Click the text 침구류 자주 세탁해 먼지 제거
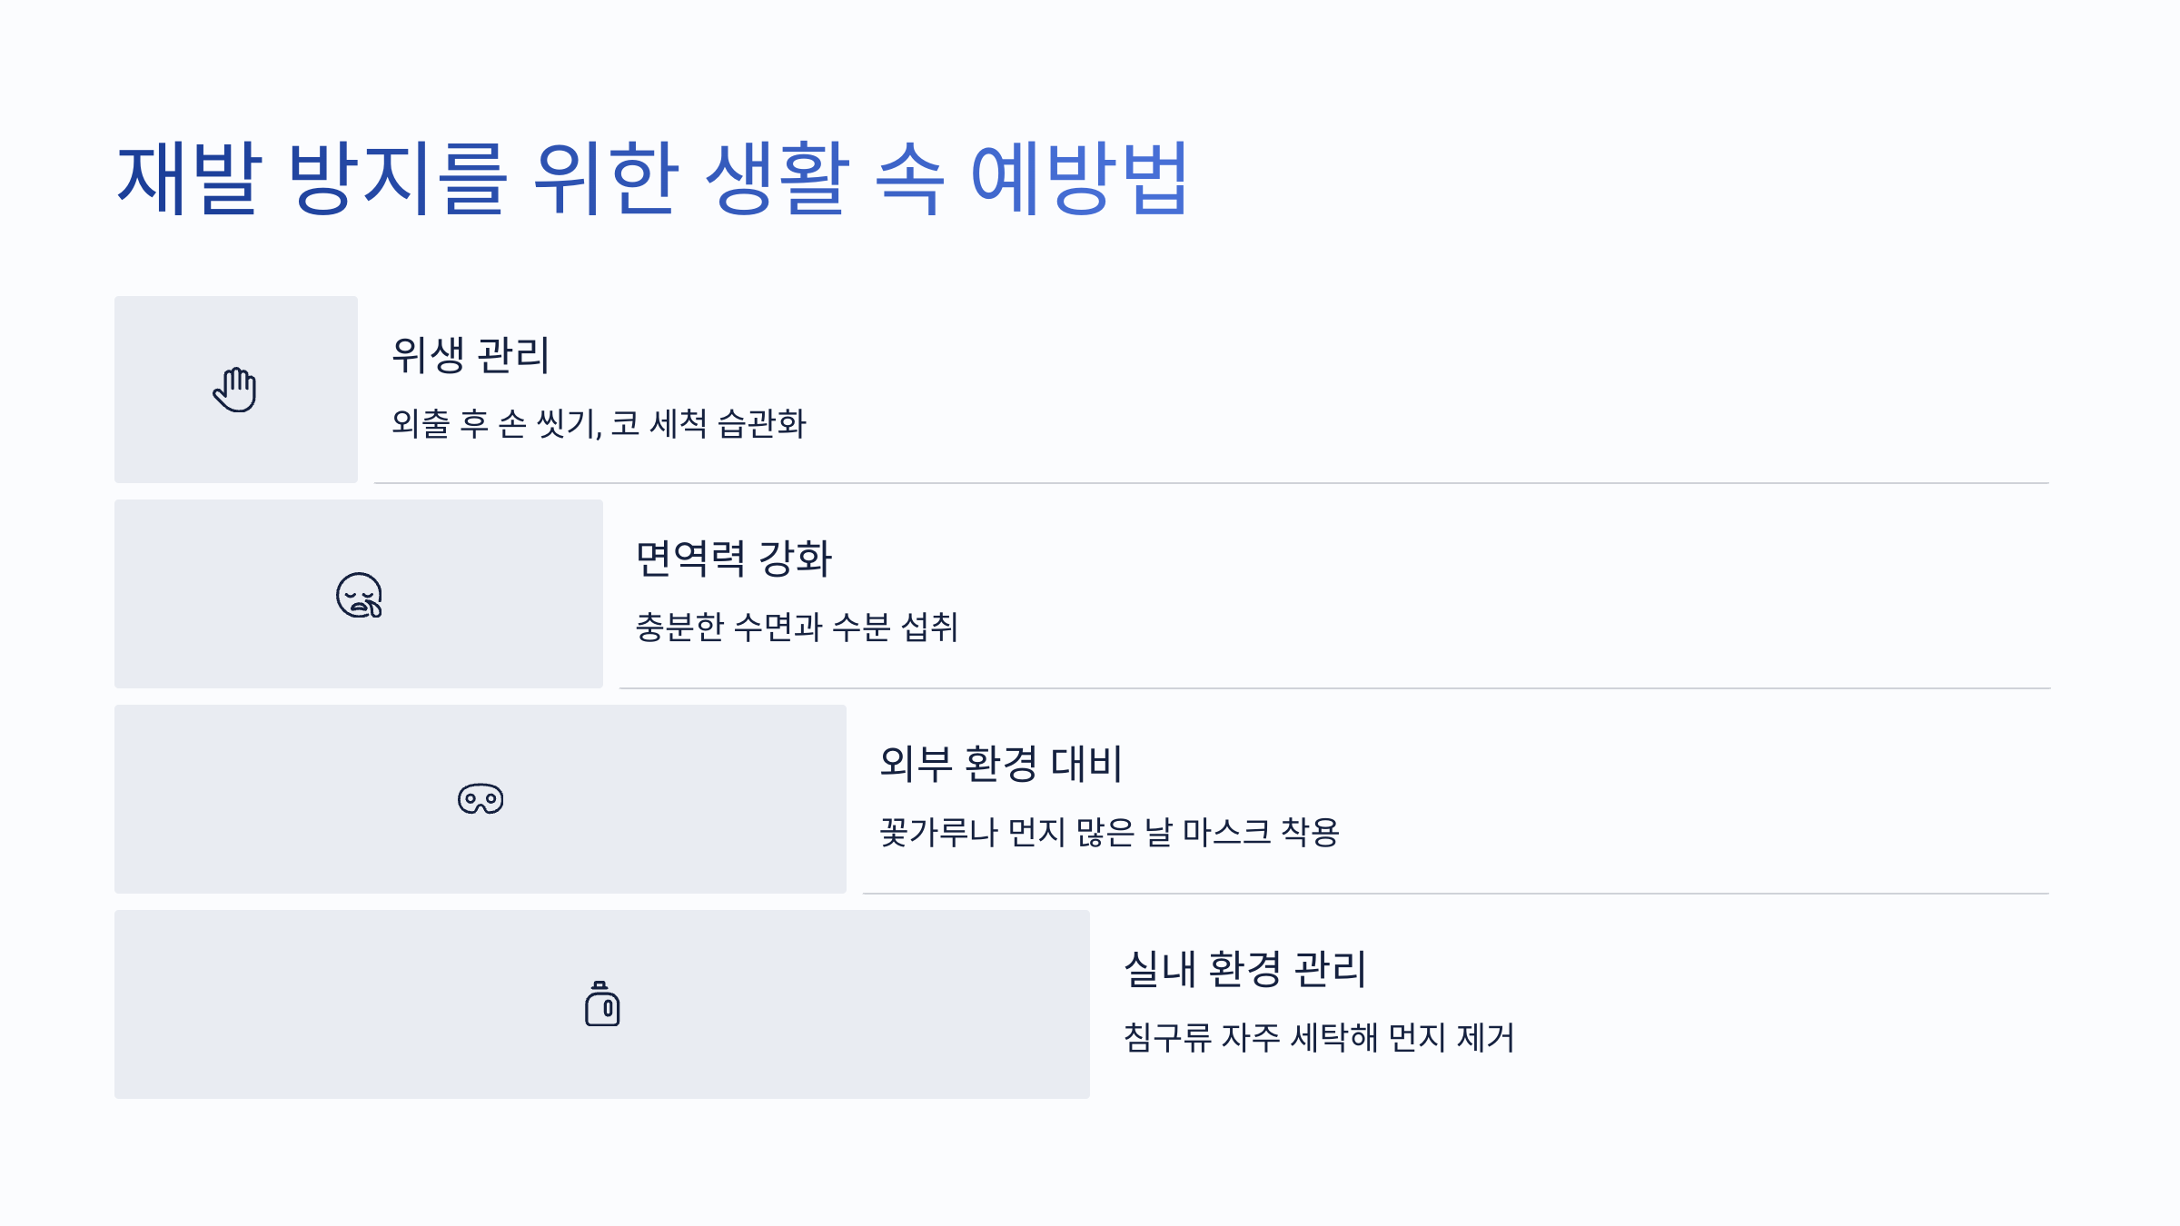Screen dimensions: 2180x1226 pyautogui.click(x=1319, y=1037)
